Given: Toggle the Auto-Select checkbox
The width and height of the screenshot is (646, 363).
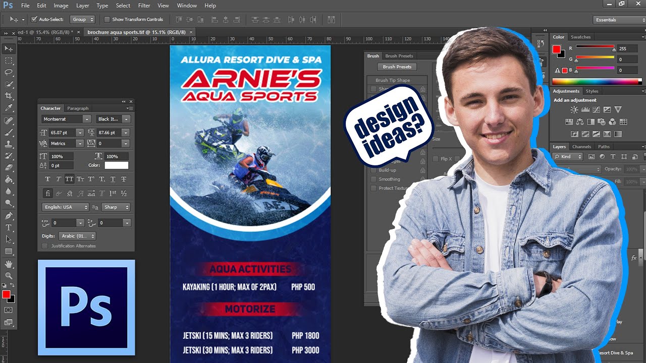Looking at the screenshot, I should tap(34, 20).
